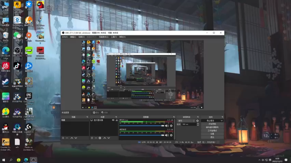Open source properties gear in sources toolbar
Screen dimensions: 291x163
[x=100, y=138]
